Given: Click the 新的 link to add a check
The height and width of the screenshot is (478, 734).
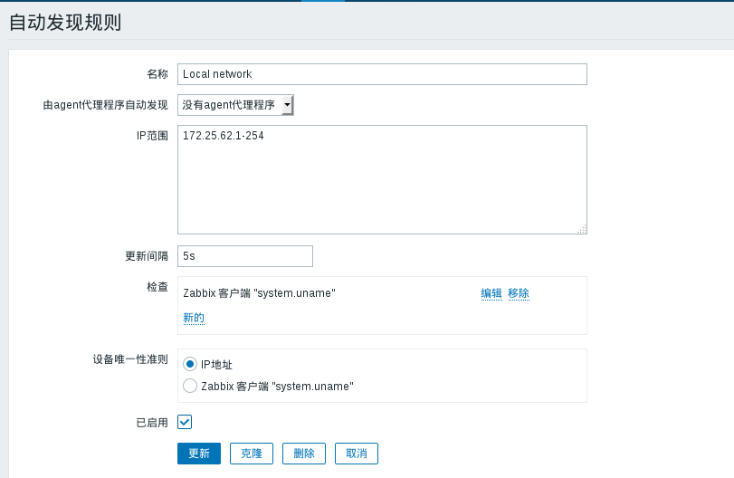Looking at the screenshot, I should pyautogui.click(x=194, y=318).
